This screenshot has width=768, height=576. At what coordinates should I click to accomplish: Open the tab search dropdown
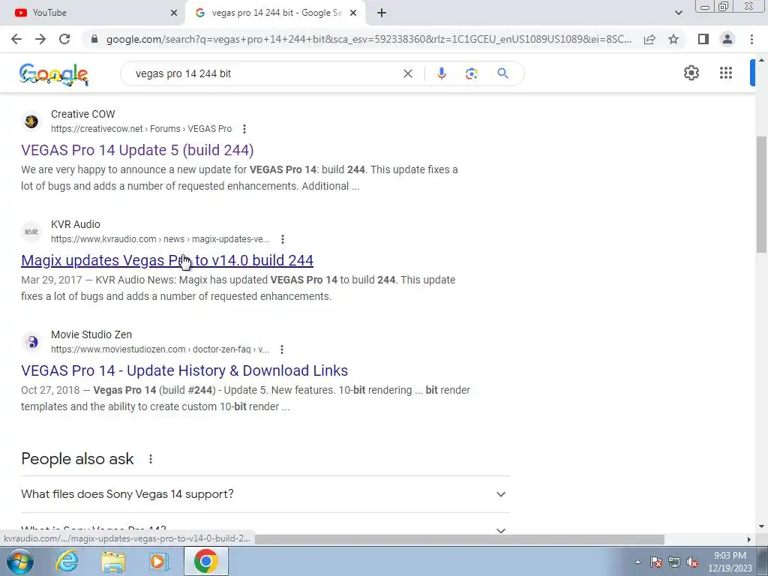click(678, 13)
